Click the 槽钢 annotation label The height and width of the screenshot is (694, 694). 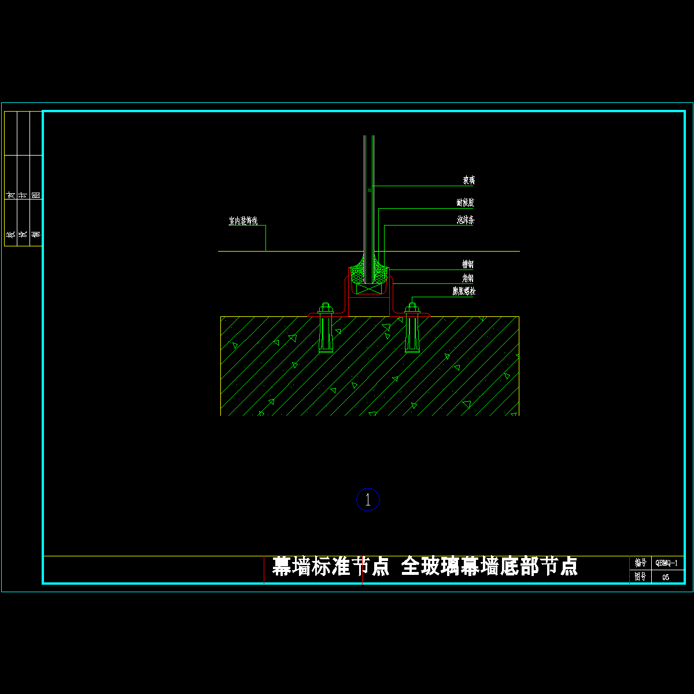(468, 264)
